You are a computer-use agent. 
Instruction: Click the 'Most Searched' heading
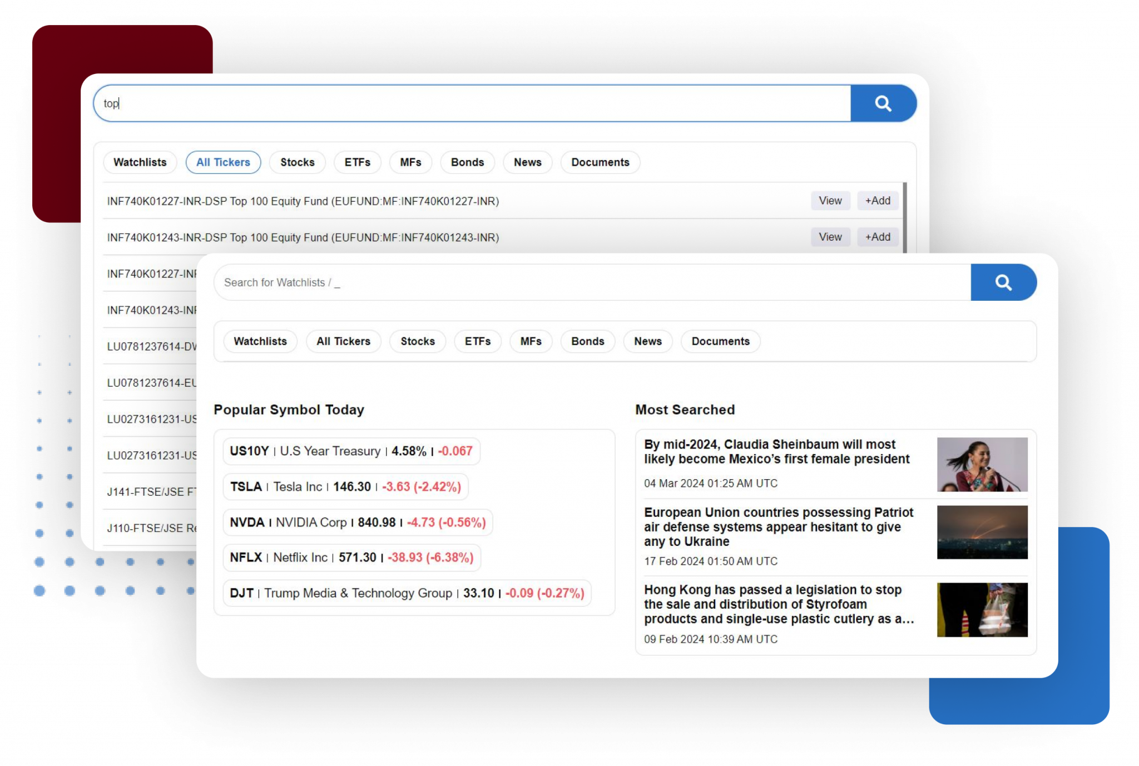[x=685, y=410]
